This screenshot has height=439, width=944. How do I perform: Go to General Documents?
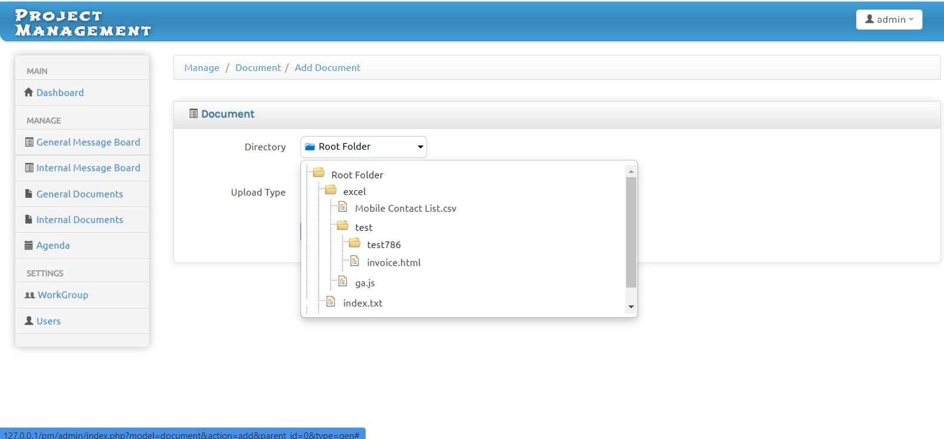coord(79,194)
